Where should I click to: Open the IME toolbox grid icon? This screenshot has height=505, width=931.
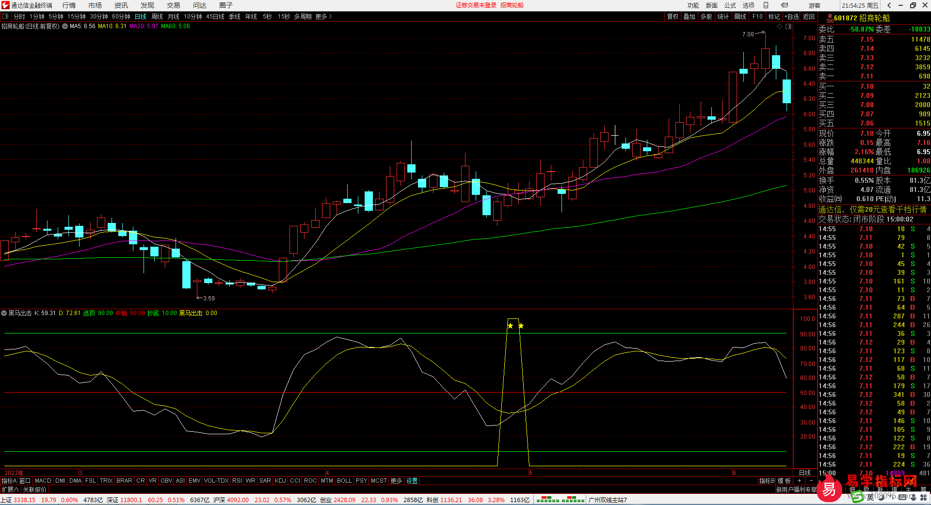[x=924, y=497]
